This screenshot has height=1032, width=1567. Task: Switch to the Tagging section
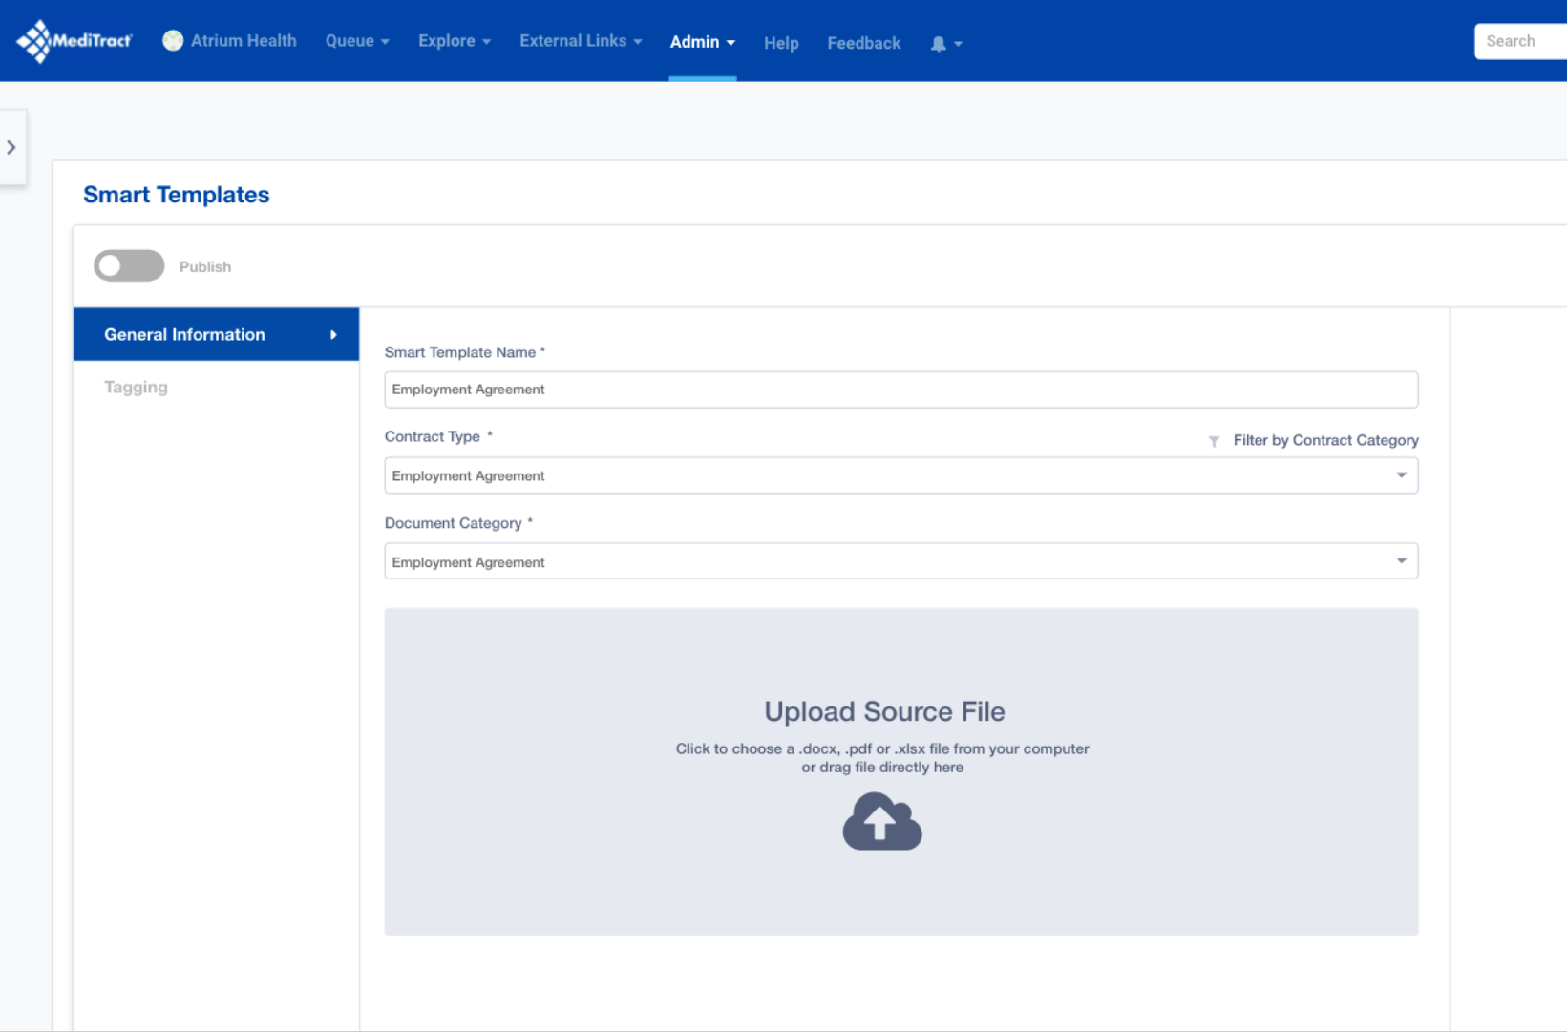click(x=135, y=387)
